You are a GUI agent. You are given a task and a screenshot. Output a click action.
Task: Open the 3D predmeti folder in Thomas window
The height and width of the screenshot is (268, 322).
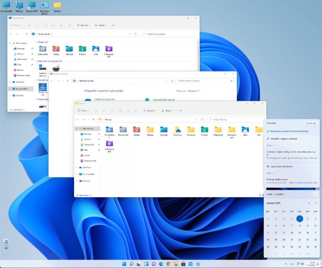click(x=109, y=130)
